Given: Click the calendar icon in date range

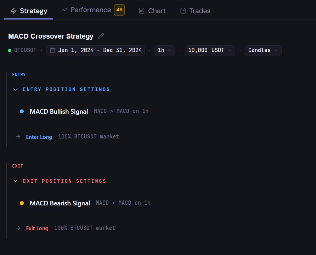Looking at the screenshot, I should coord(52,50).
